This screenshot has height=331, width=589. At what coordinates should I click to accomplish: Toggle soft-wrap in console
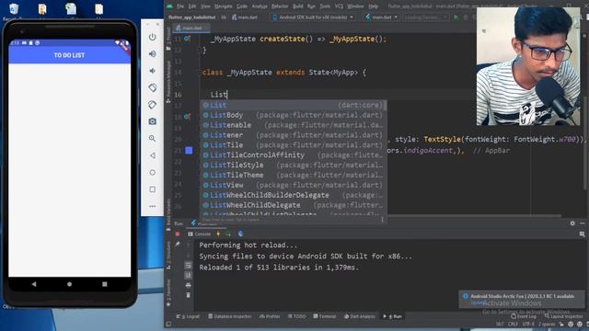(188, 266)
